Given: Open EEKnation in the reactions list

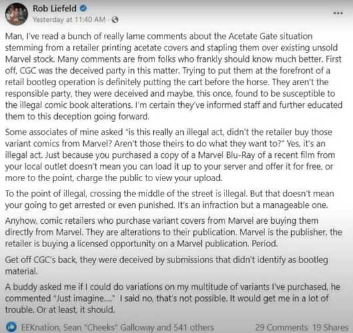Looking at the screenshot, I should (41, 327).
